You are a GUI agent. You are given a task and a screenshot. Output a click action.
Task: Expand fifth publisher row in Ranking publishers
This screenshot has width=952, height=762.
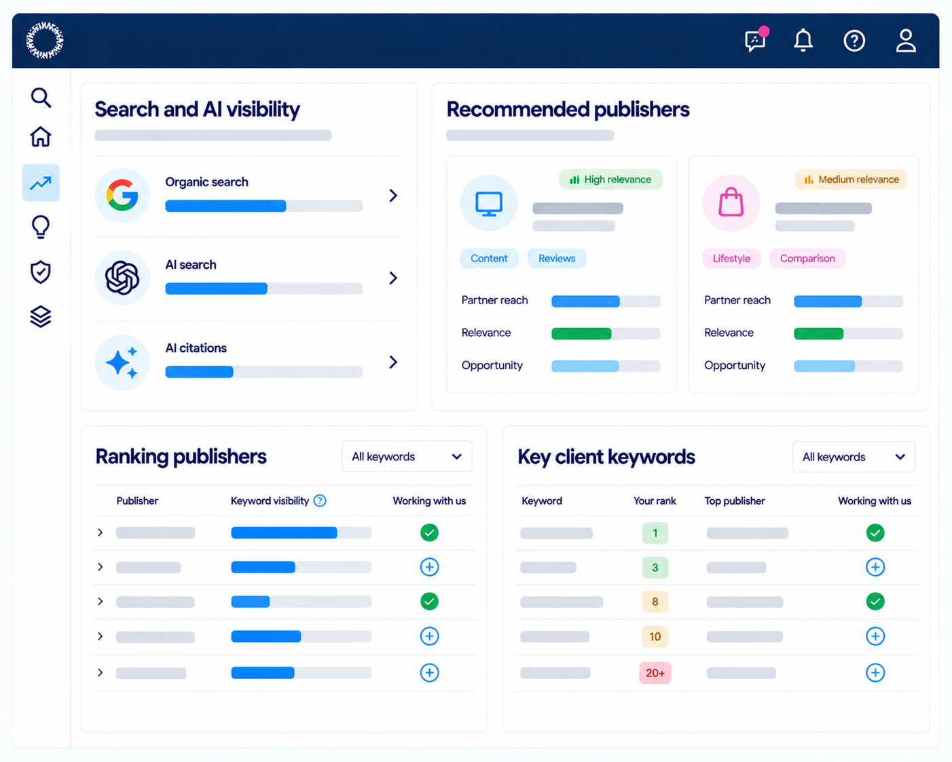(100, 672)
